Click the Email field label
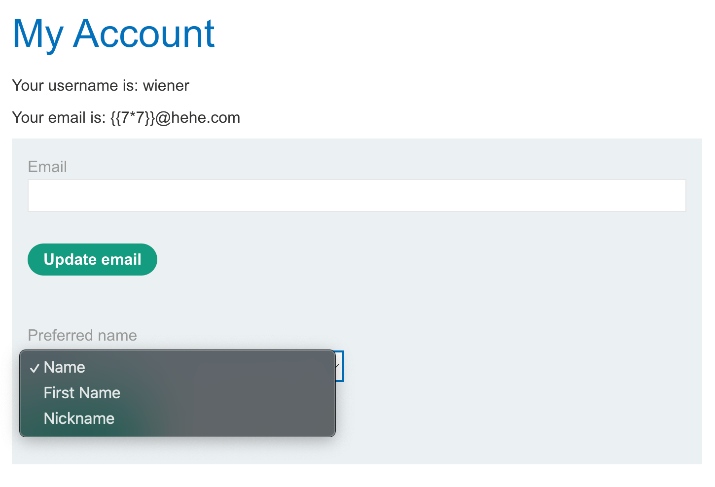This screenshot has width=715, height=487. 47,167
